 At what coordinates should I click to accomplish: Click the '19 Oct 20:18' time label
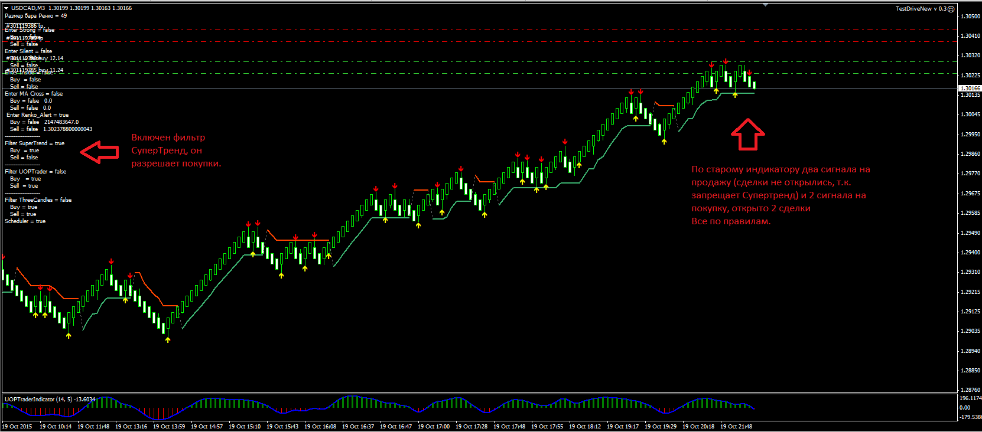pyautogui.click(x=698, y=427)
